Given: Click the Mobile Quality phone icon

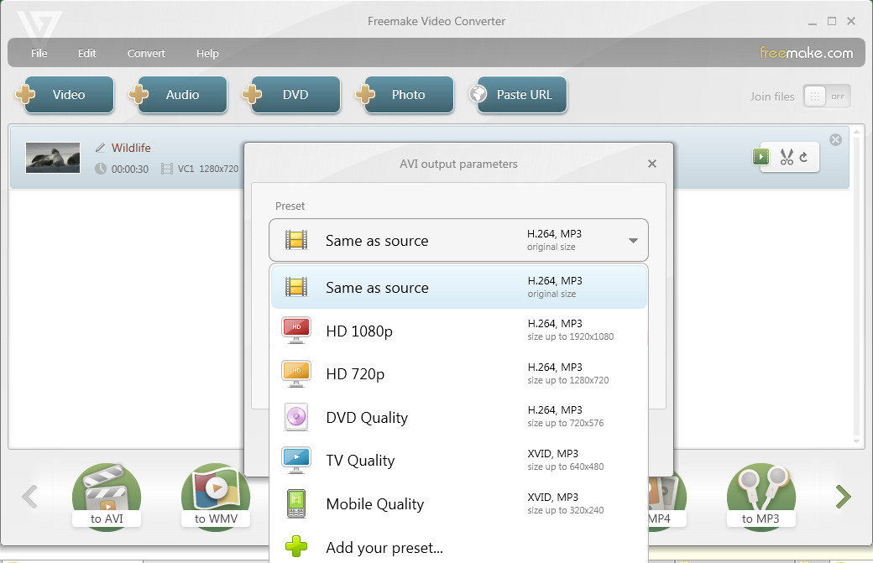Looking at the screenshot, I should coord(296,503).
